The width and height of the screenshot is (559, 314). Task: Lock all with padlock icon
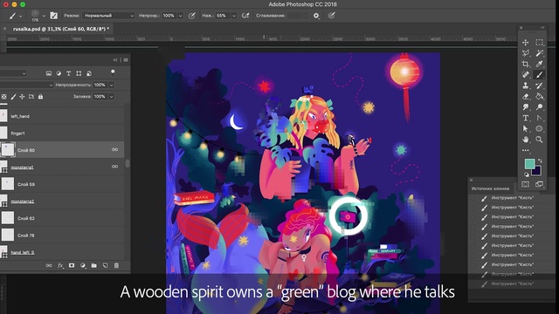(x=41, y=97)
